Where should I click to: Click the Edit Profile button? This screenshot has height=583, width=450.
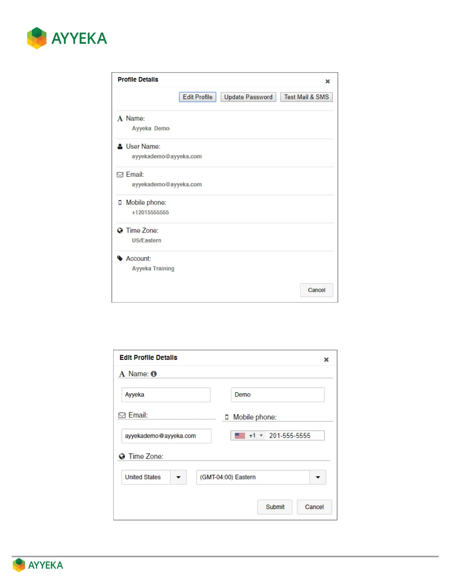click(x=197, y=97)
